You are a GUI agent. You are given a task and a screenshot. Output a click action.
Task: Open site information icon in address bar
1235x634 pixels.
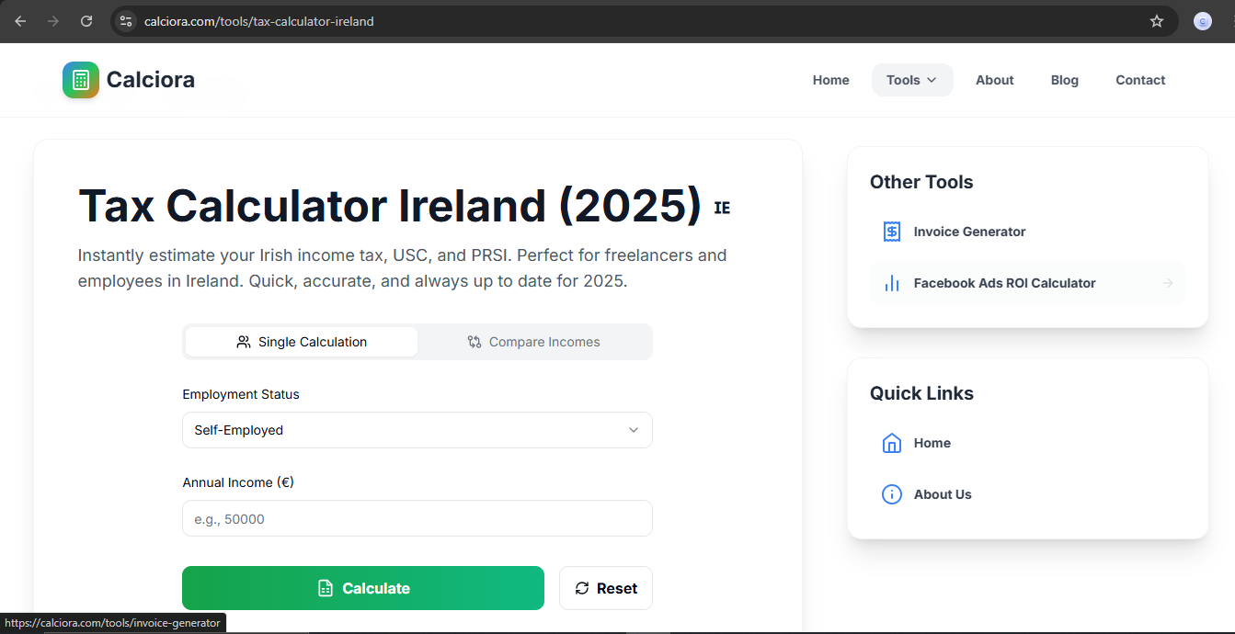[126, 21]
